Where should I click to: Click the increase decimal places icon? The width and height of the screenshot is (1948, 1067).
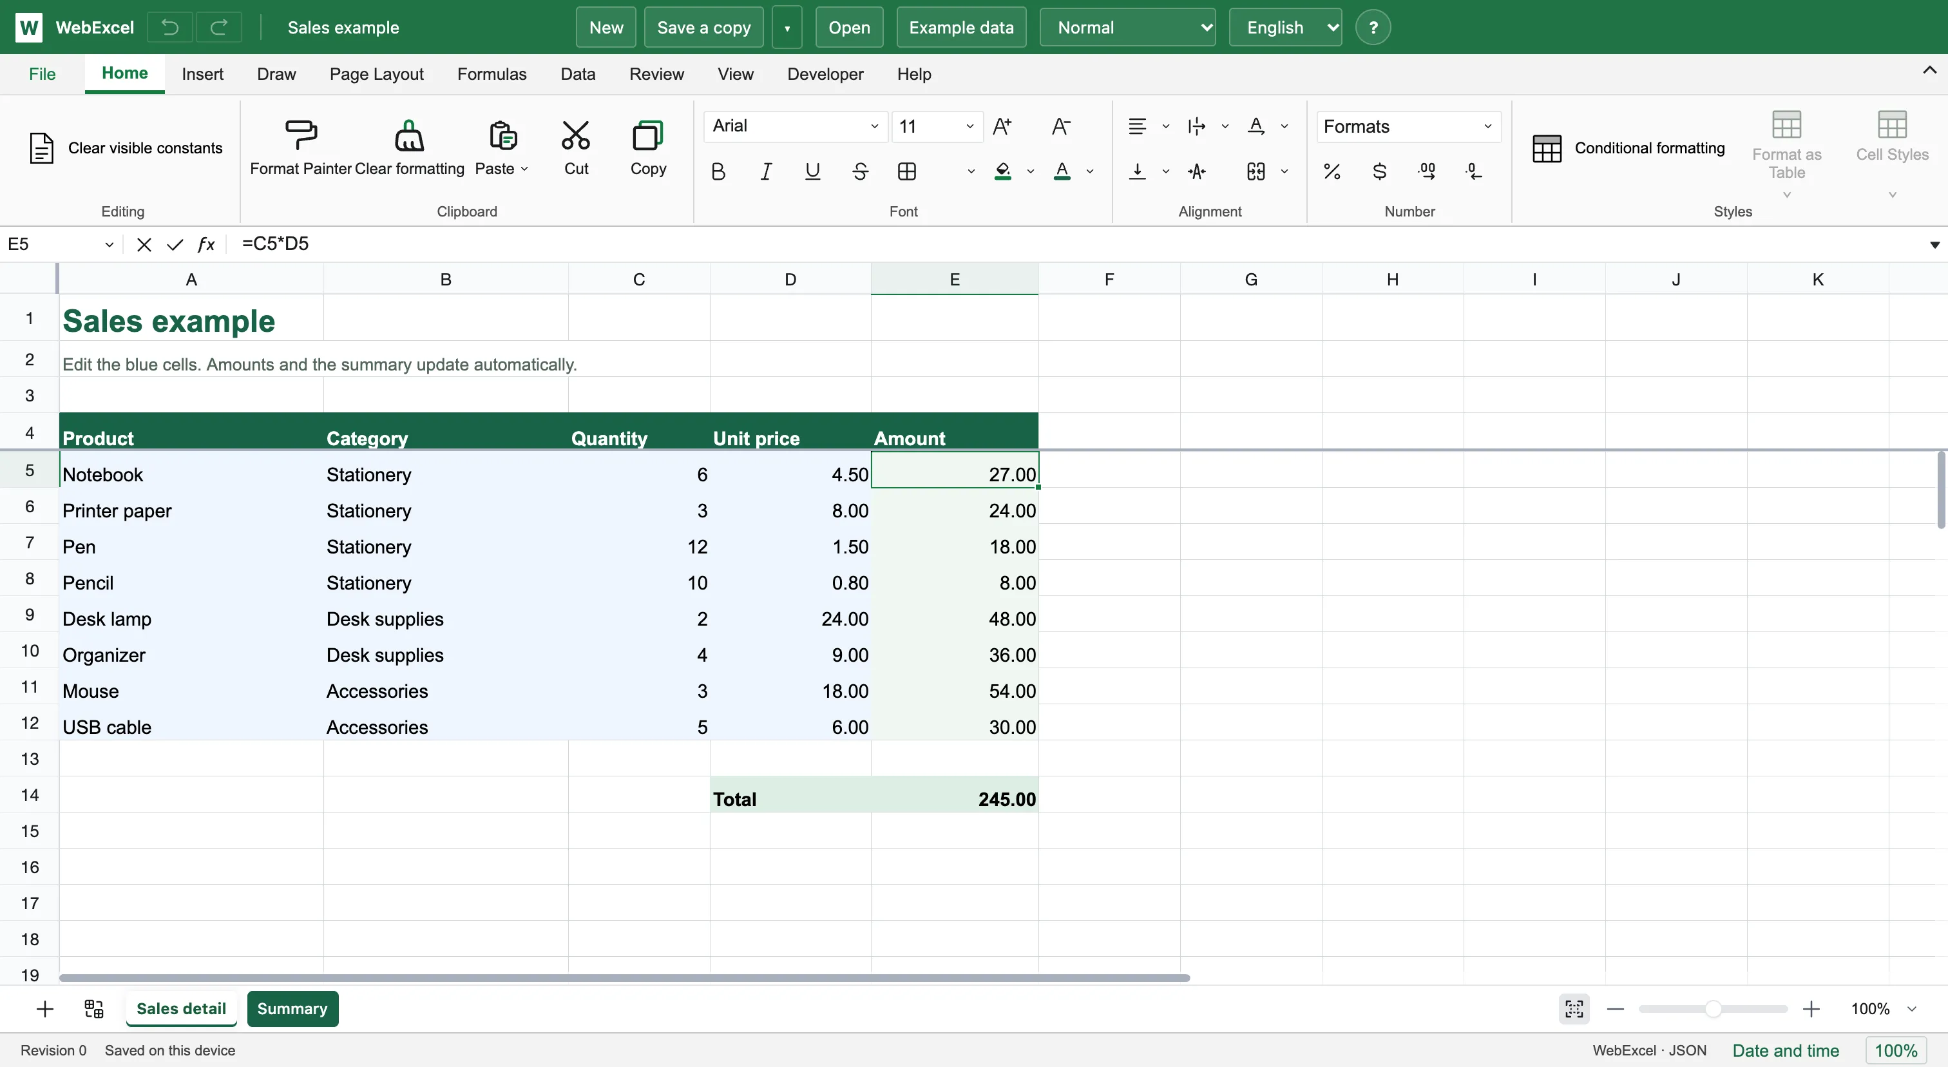(1427, 171)
